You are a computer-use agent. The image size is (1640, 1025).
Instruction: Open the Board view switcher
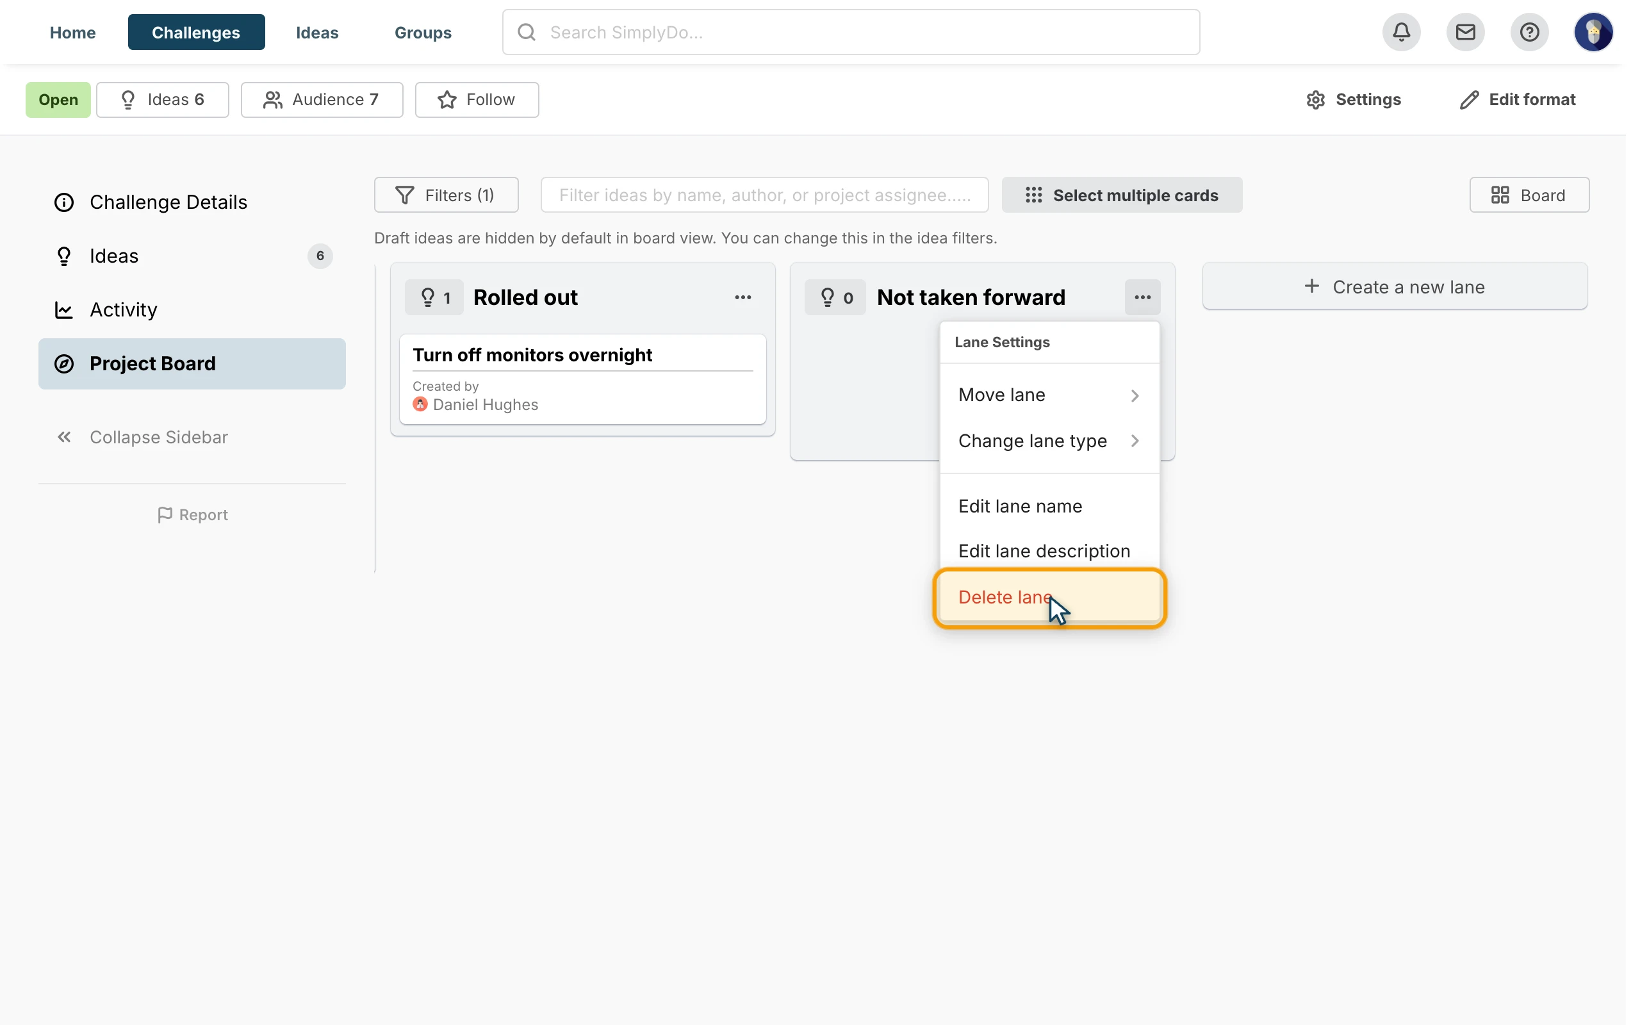pyautogui.click(x=1529, y=195)
